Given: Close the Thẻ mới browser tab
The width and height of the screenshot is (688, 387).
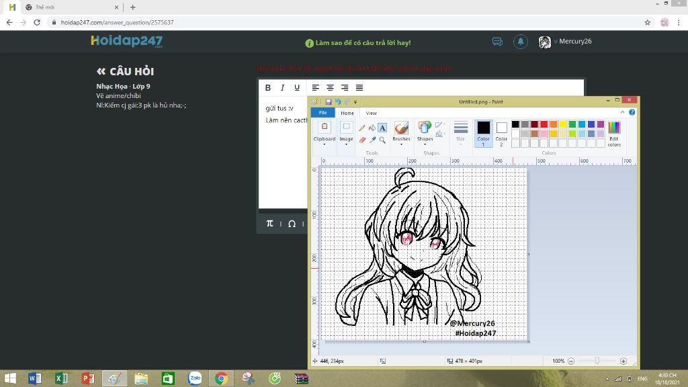Looking at the screenshot, I should click(116, 7).
